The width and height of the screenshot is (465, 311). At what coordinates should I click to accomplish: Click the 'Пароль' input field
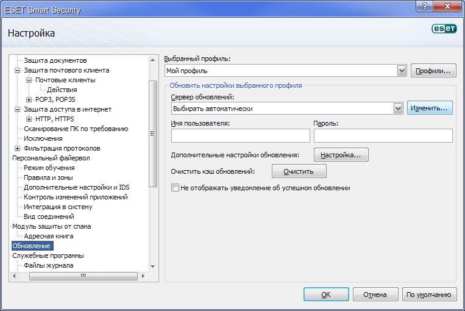point(383,135)
